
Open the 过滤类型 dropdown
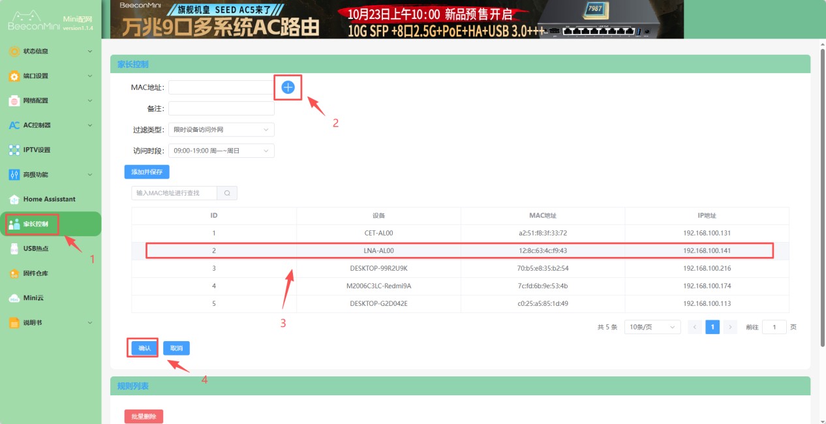(x=221, y=130)
